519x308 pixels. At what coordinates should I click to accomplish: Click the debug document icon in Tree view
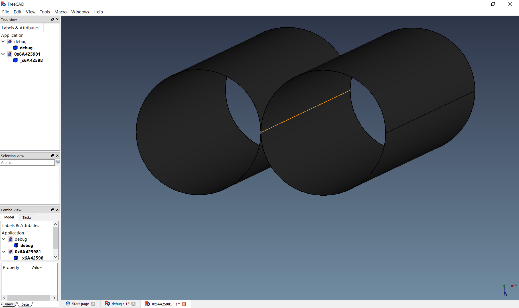[10, 41]
